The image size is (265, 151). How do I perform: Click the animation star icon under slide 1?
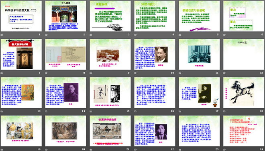(2, 35)
